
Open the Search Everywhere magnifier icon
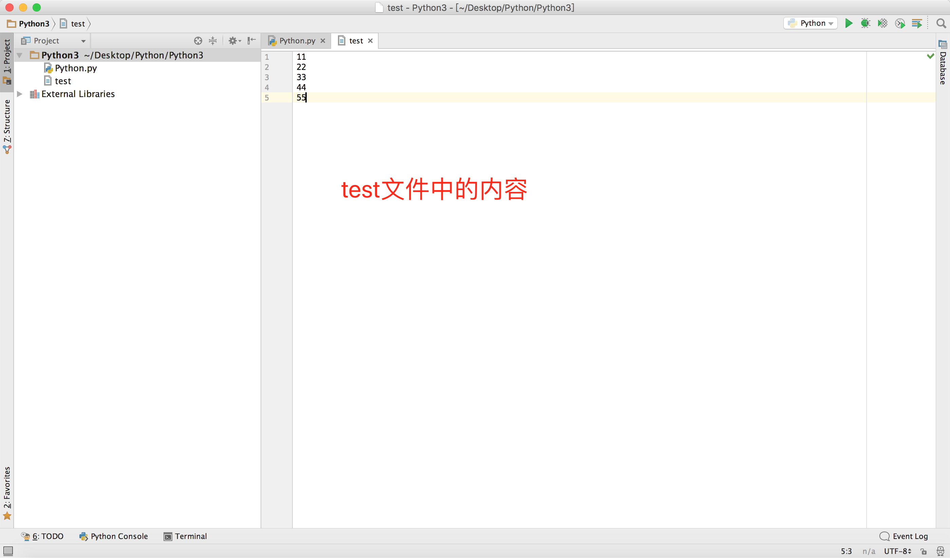tap(941, 23)
